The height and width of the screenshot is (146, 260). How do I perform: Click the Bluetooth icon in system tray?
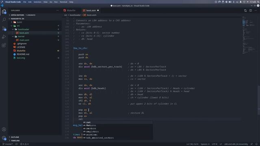[x=234, y=2]
